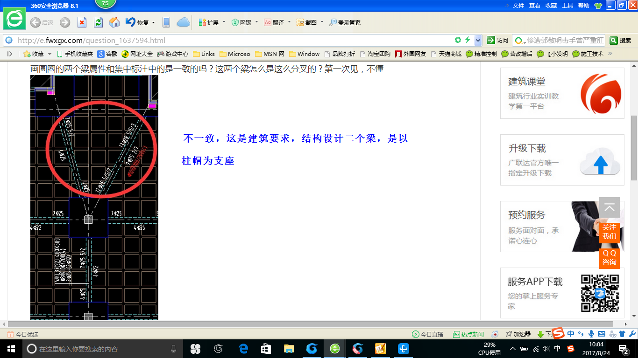Open the 谷歌 bookmark
The image size is (638, 358).
point(107,54)
